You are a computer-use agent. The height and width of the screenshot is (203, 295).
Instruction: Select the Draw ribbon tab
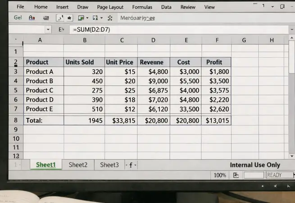(x=82, y=7)
